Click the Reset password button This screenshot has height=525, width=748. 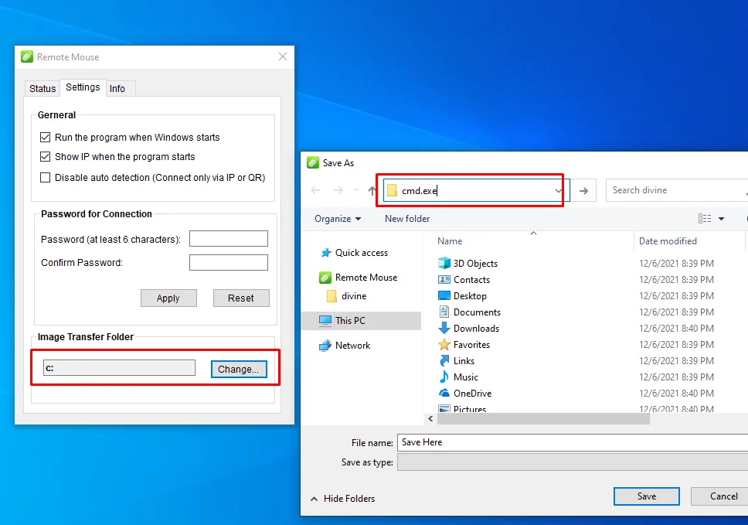tap(241, 298)
